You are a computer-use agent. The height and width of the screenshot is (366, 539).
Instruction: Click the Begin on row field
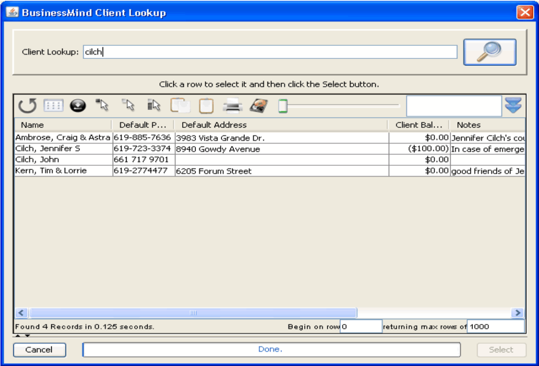[361, 327]
